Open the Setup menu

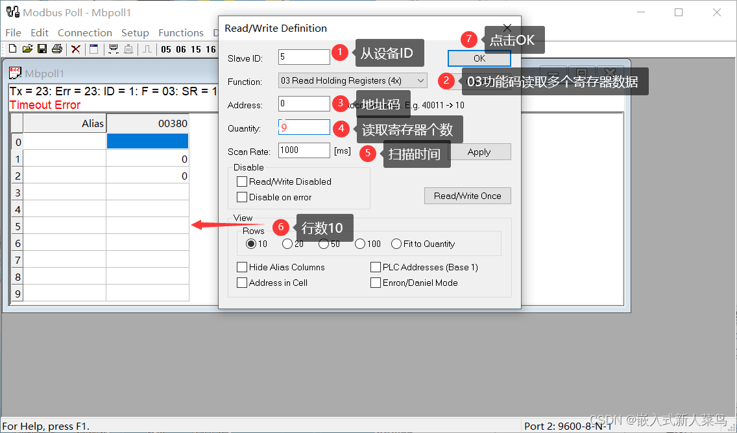[135, 33]
